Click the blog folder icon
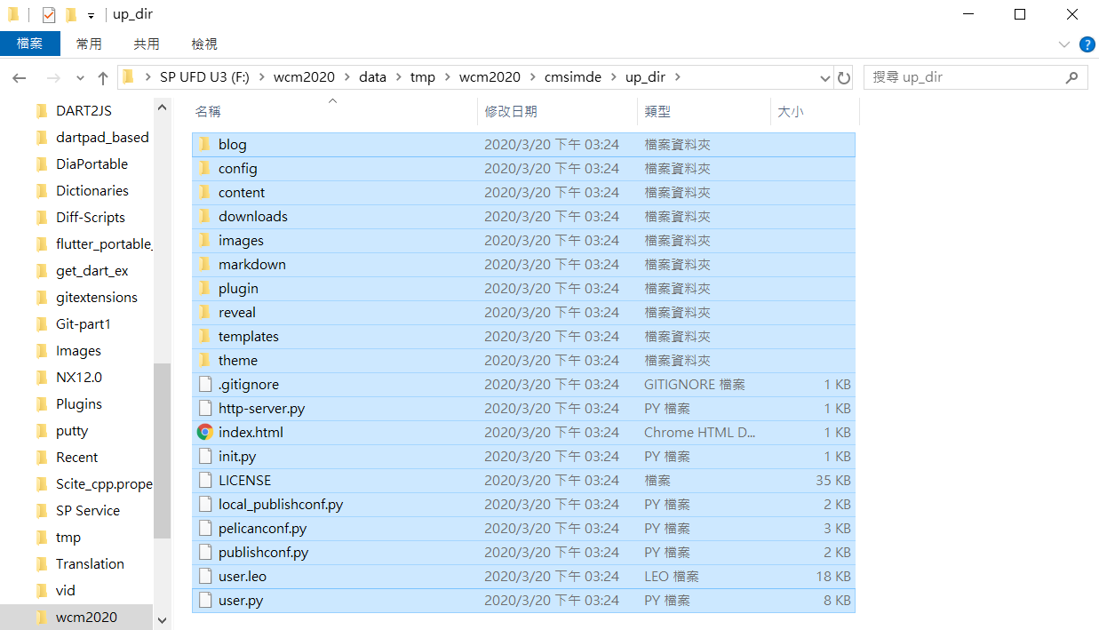The height and width of the screenshot is (630, 1099). (204, 145)
